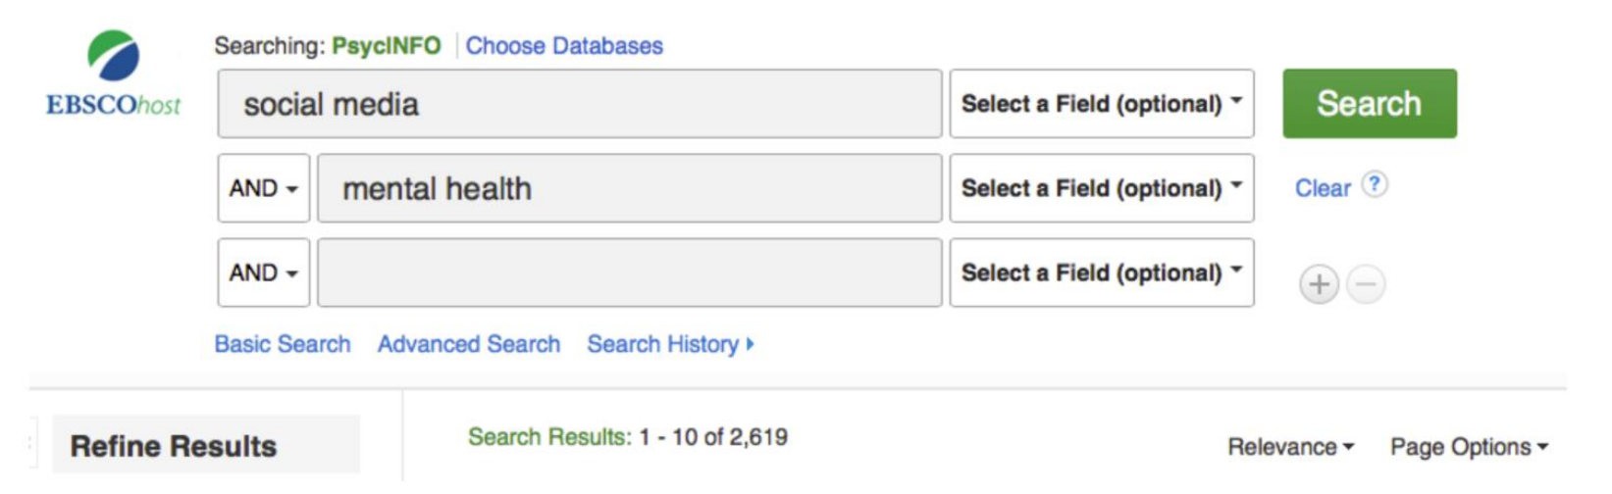Click the mental health search field
This screenshot has width=1612, height=494.
tap(628, 188)
